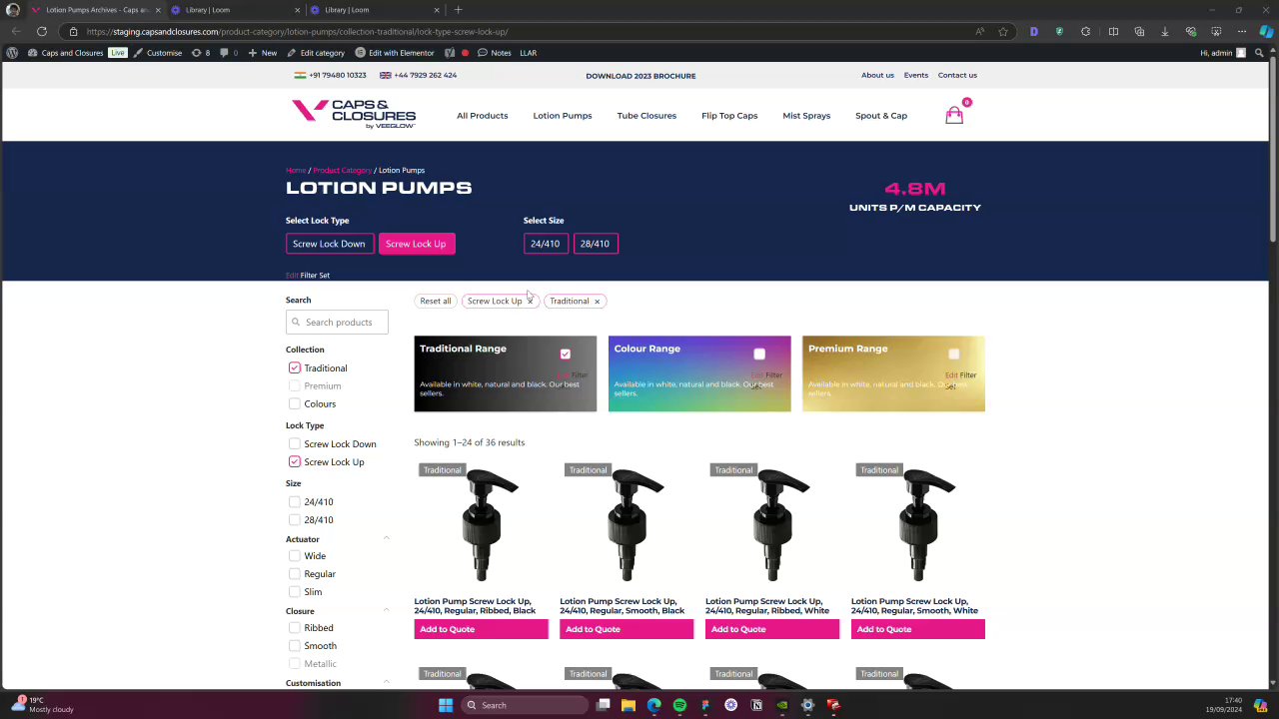Click the Search products field
The height and width of the screenshot is (719, 1279).
coord(337,322)
